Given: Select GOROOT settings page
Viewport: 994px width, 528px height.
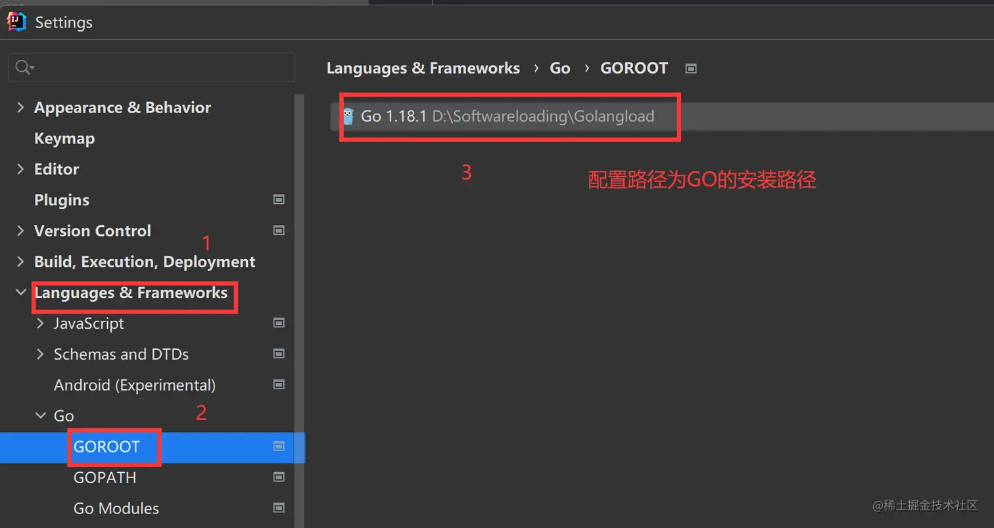Looking at the screenshot, I should pos(106,447).
